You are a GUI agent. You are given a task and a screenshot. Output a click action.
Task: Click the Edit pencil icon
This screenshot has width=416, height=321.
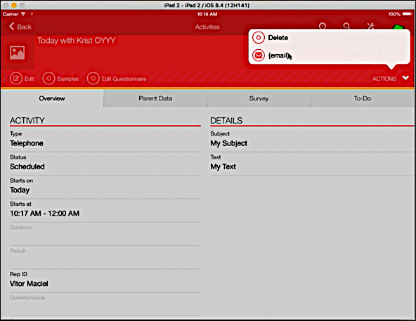point(16,79)
